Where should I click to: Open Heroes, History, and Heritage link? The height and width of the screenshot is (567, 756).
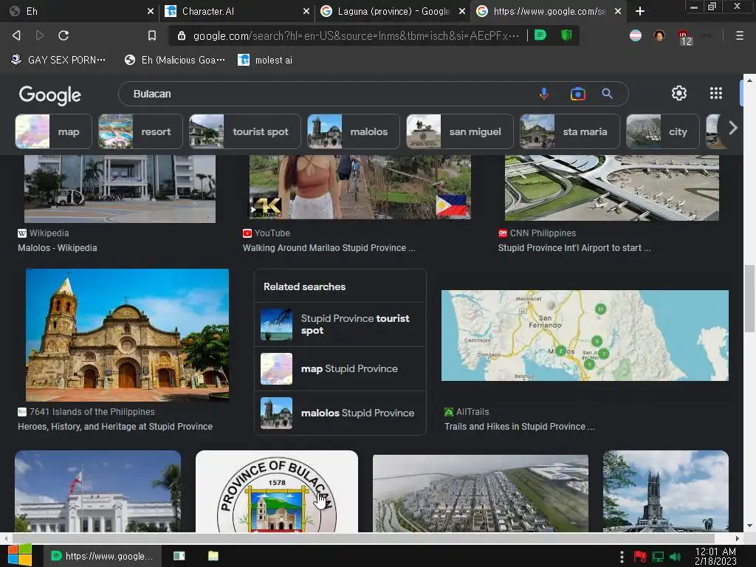point(115,426)
